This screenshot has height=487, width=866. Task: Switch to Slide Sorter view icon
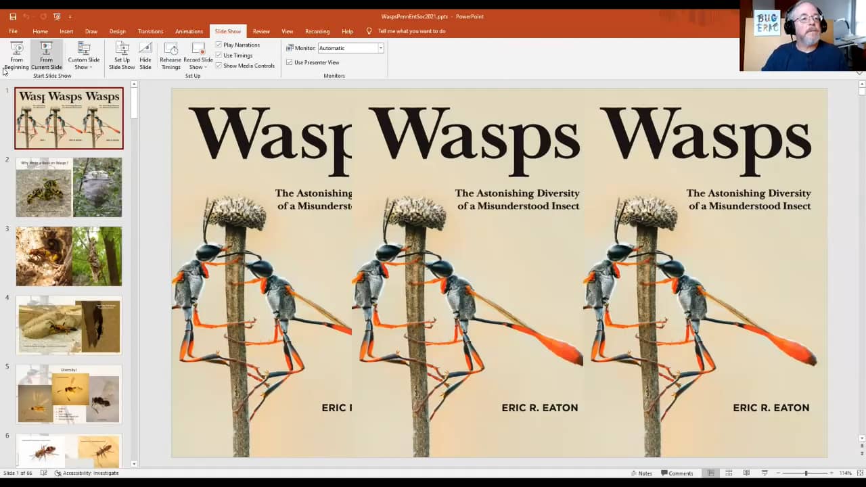pyautogui.click(x=729, y=473)
